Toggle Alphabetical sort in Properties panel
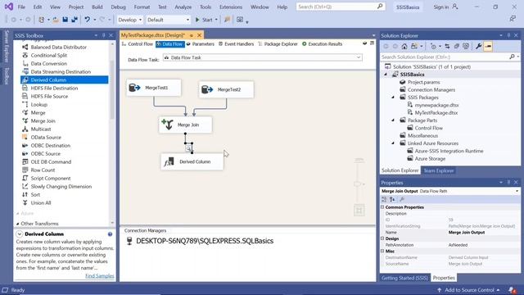524x295 pixels. tap(392, 199)
